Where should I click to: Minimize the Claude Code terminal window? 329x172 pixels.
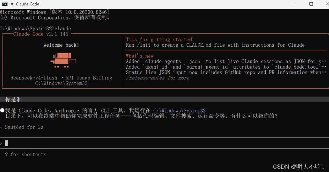[x=295, y=4]
